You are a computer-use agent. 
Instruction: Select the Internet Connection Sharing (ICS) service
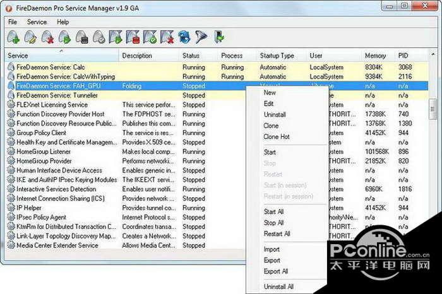pyautogui.click(x=61, y=199)
